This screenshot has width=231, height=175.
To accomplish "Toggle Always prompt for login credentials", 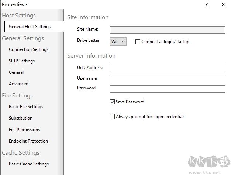I will coord(113,117).
